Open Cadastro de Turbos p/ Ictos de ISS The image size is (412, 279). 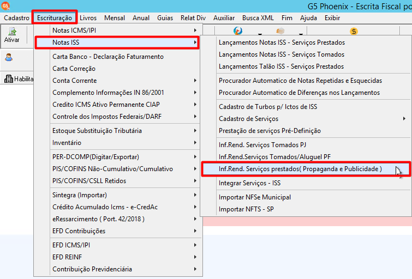coord(306,107)
